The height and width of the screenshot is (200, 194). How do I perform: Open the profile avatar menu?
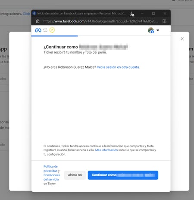[x=151, y=30]
